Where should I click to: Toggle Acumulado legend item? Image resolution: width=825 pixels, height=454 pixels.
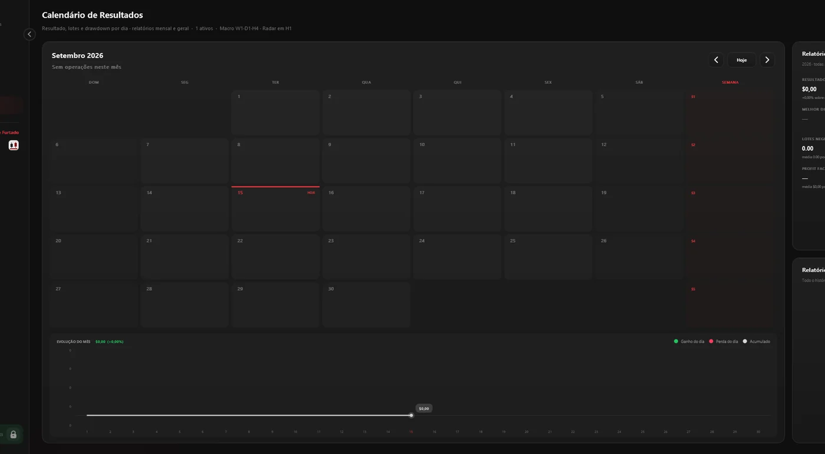tap(757, 342)
